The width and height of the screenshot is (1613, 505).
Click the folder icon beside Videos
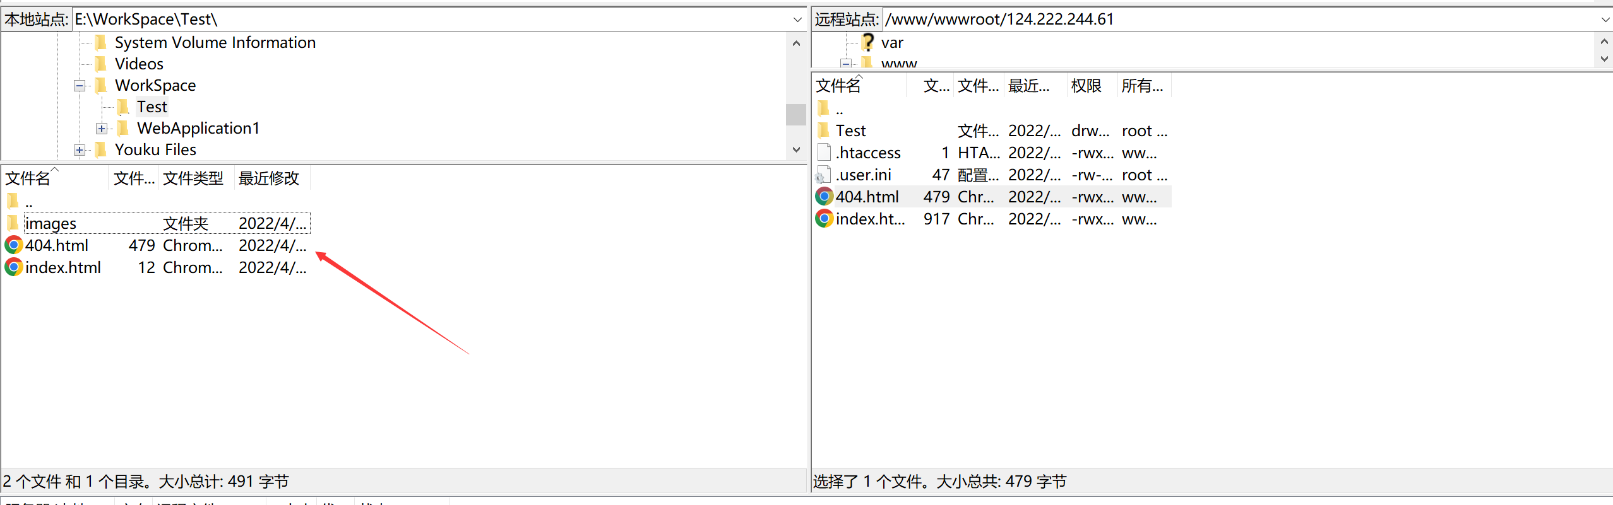(x=100, y=64)
